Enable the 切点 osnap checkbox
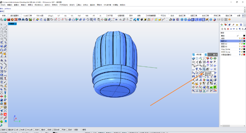 47,130
